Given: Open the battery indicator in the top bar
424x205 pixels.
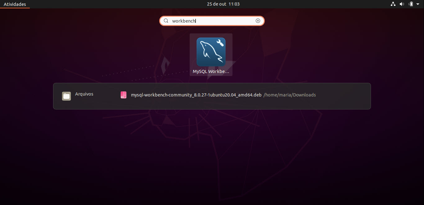Looking at the screenshot, I should [411, 4].
